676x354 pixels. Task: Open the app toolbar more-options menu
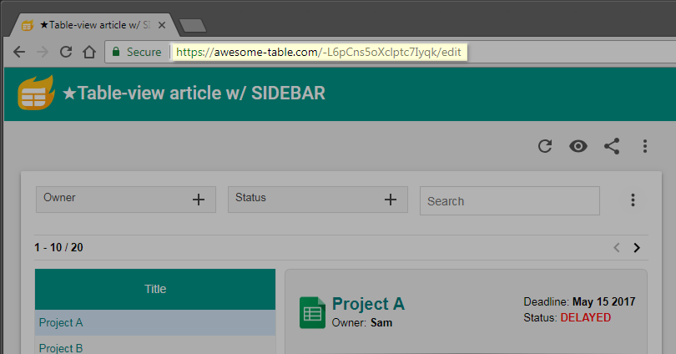[645, 146]
